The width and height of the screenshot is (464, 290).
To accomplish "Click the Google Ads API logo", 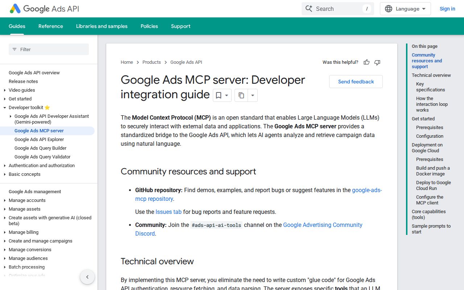I will click(44, 9).
